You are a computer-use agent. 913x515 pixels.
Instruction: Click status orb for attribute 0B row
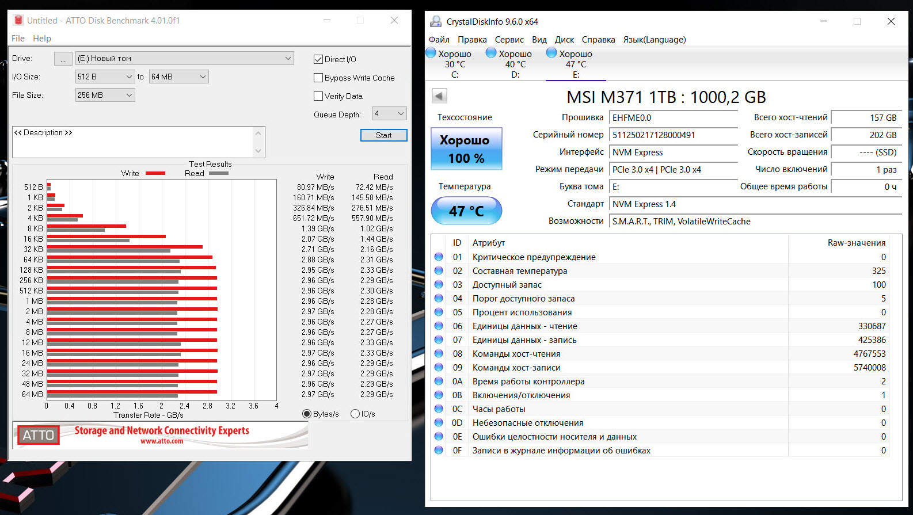coord(439,395)
